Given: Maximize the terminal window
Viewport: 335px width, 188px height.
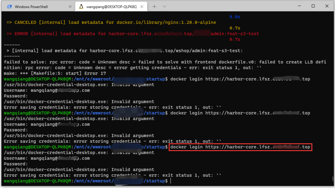Looking at the screenshot, I should pyautogui.click(x=313, y=6).
